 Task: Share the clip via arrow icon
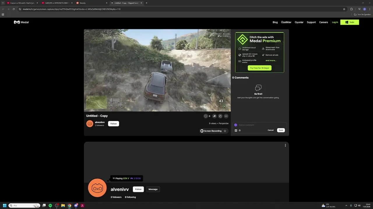pyautogui.click(x=214, y=116)
